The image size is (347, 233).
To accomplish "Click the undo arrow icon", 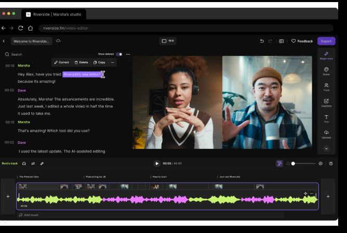I will point(262,41).
